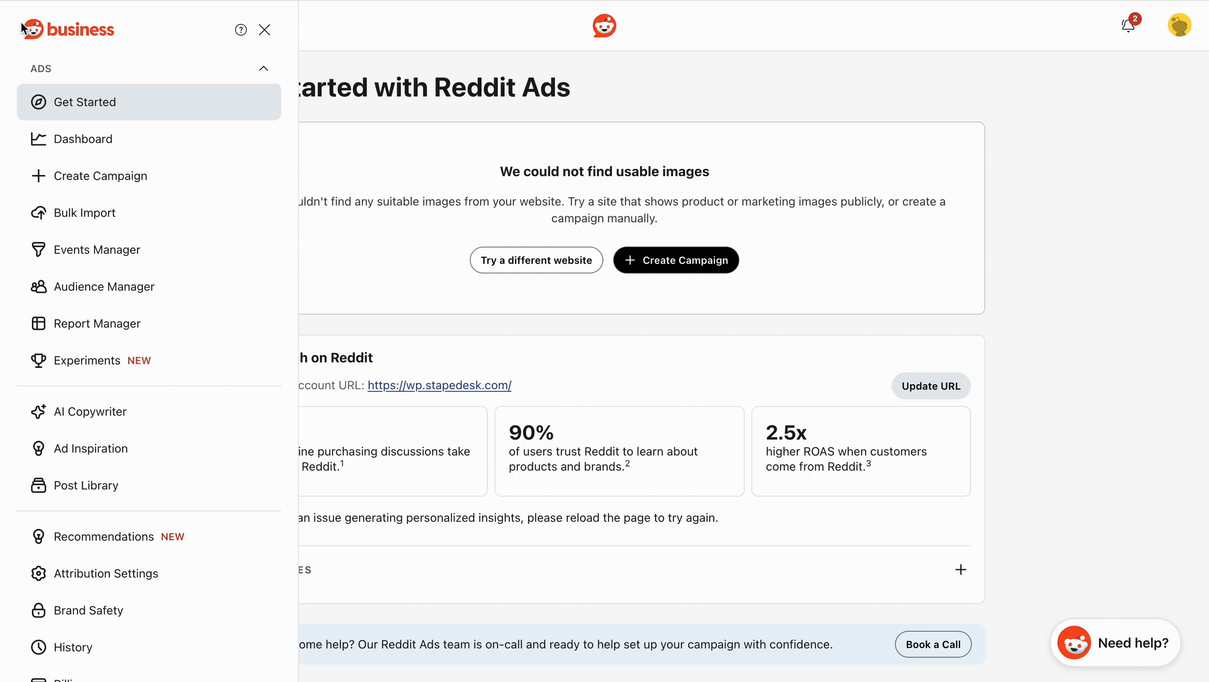Screen dimensions: 1209x682
Task: Open Bulk Import from the sidebar
Action: pyautogui.click(x=149, y=213)
